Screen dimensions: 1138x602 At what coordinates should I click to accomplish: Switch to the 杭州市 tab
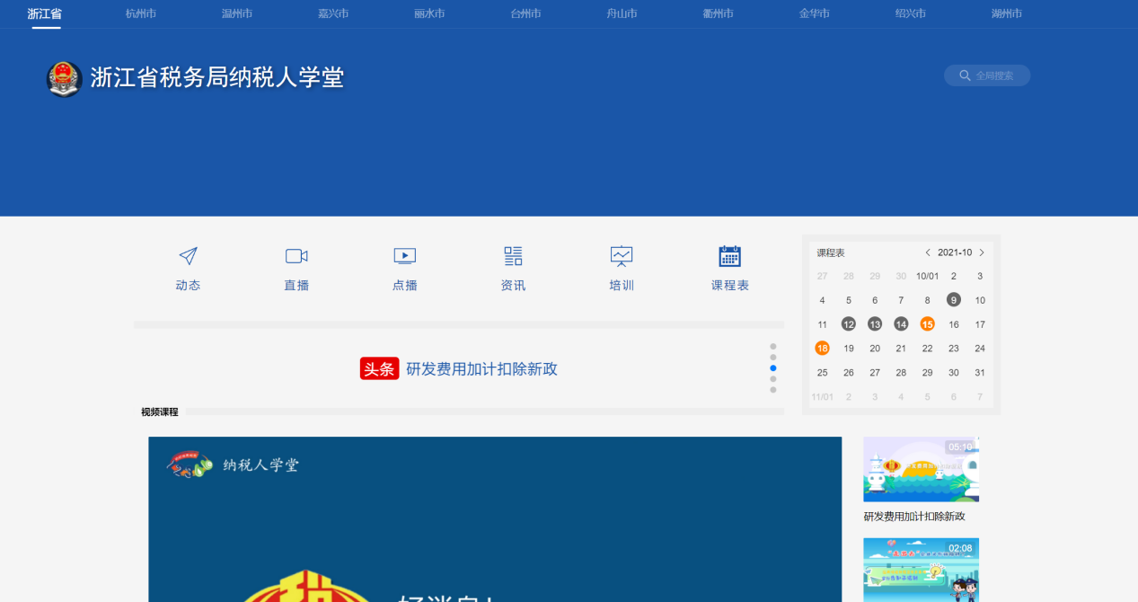tap(141, 13)
